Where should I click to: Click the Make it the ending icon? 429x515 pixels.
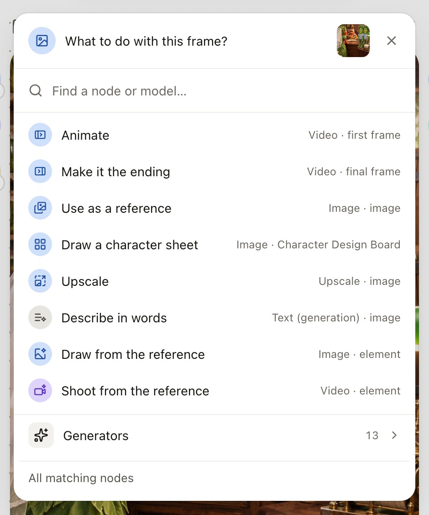[x=40, y=172]
